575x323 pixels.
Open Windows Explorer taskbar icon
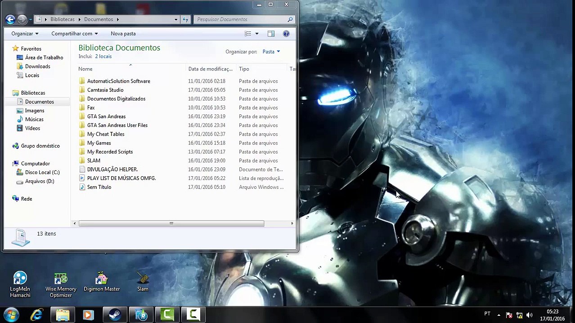point(63,315)
